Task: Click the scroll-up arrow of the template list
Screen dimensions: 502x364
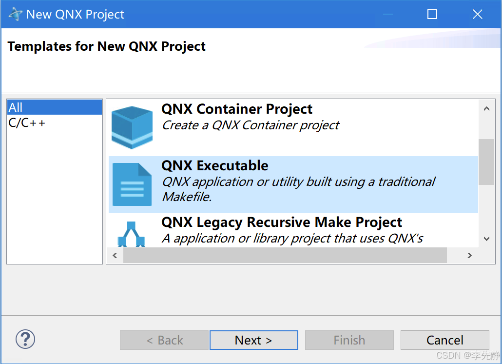Action: 486,109
